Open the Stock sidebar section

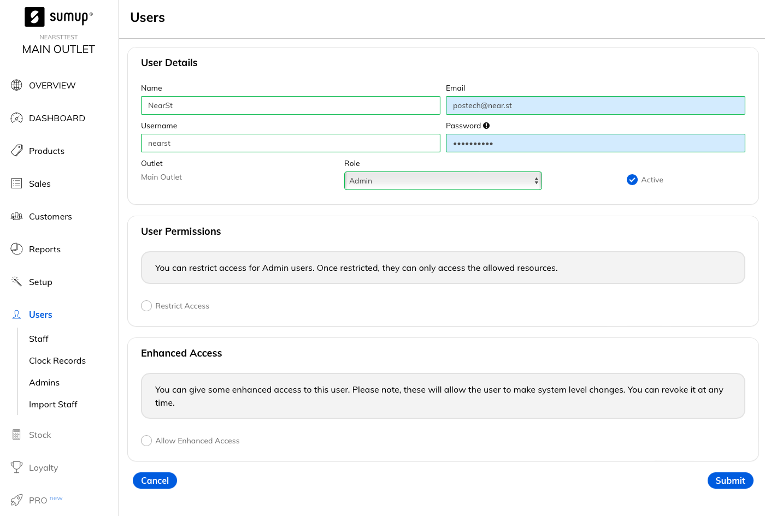tap(40, 435)
